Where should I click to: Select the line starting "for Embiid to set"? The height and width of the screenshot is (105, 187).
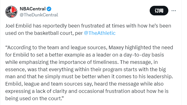(x=85, y=55)
